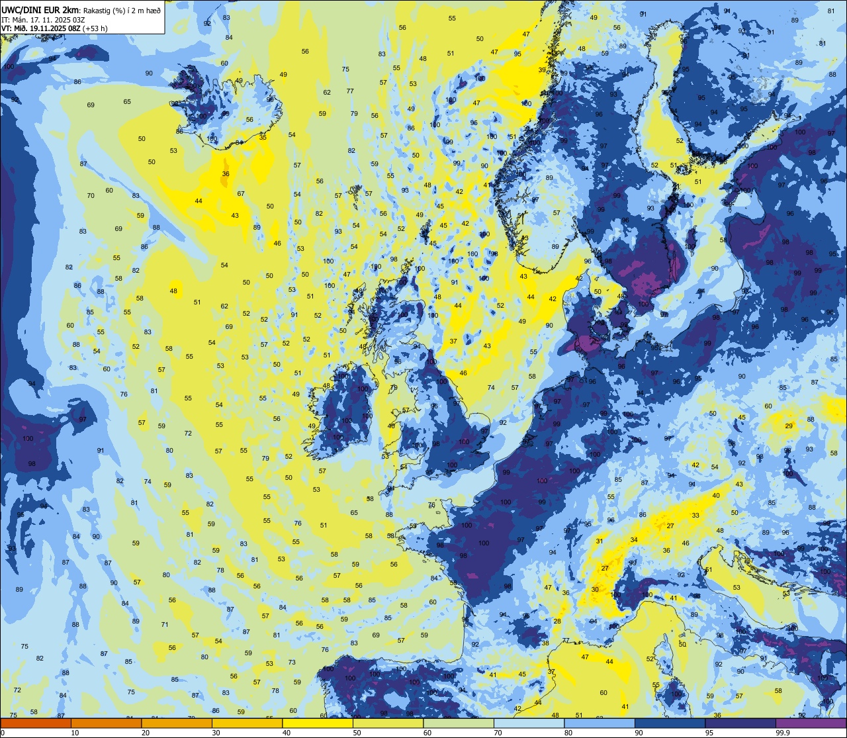
Task: Click the humidity value "39" near Norway's coast
Action: tap(542, 69)
